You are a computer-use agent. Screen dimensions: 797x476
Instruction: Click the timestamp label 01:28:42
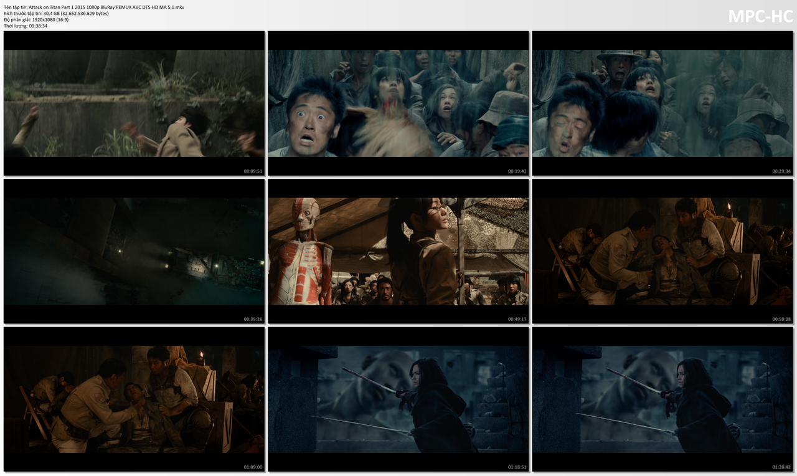[781, 467]
